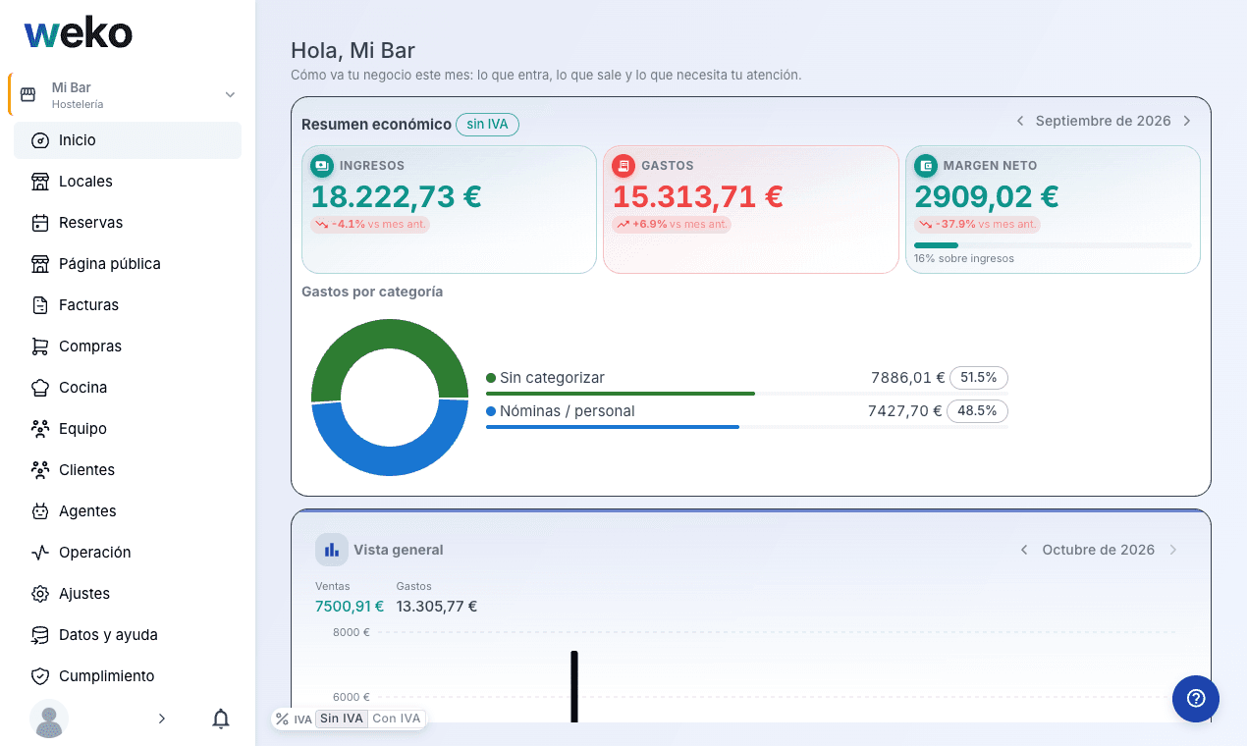Open the Compras section
Image resolution: width=1247 pixels, height=746 pixels.
click(x=128, y=346)
